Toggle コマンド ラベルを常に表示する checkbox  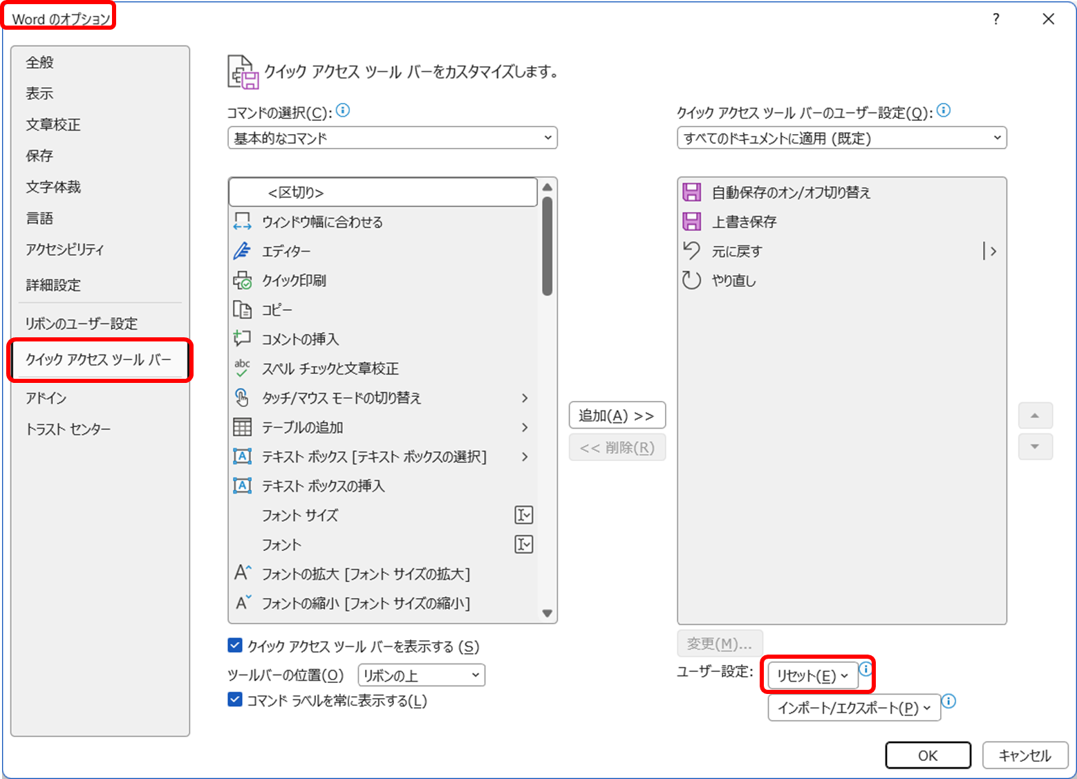(x=235, y=700)
